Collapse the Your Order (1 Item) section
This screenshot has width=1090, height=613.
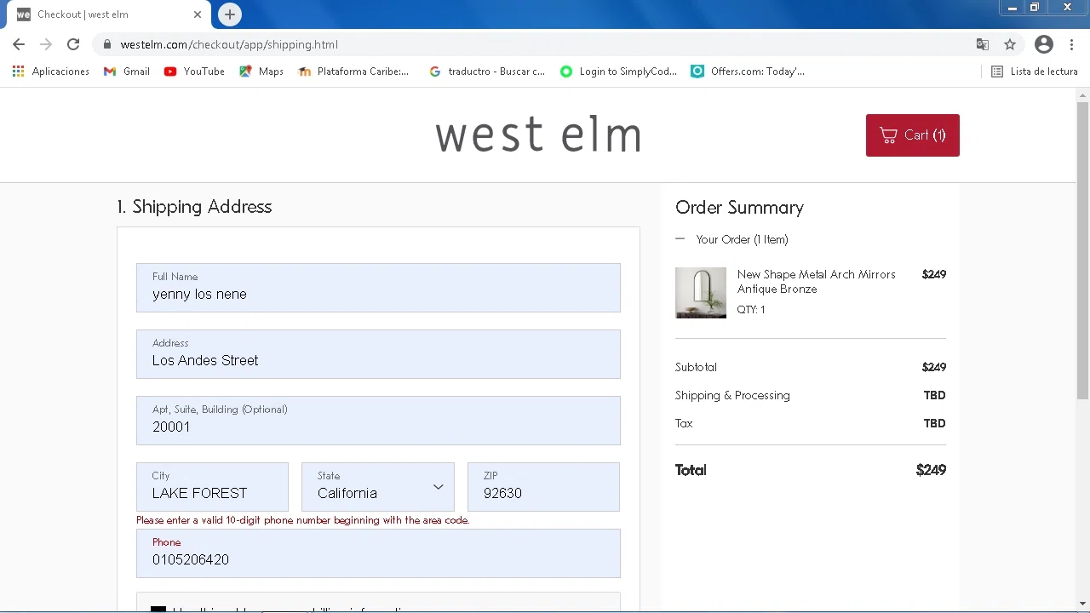coord(732,239)
